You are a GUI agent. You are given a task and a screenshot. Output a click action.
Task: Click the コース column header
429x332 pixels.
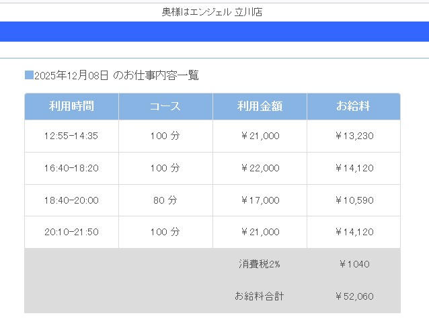click(165, 106)
